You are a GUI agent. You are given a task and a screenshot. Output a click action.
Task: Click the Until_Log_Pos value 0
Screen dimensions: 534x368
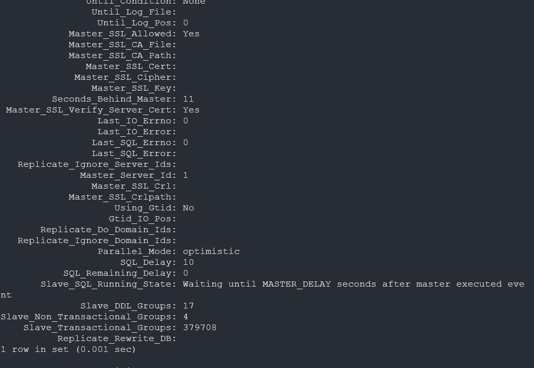185,23
